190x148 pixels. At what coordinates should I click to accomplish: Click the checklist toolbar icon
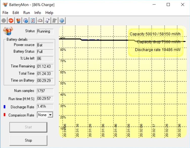pos(33,21)
